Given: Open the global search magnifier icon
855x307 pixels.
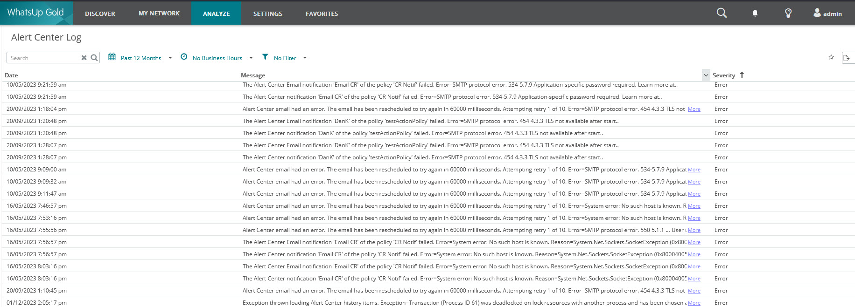Looking at the screenshot, I should [722, 13].
